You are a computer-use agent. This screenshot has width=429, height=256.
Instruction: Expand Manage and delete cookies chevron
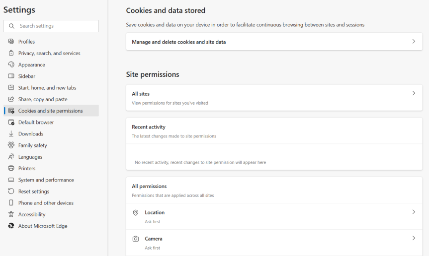click(x=413, y=42)
